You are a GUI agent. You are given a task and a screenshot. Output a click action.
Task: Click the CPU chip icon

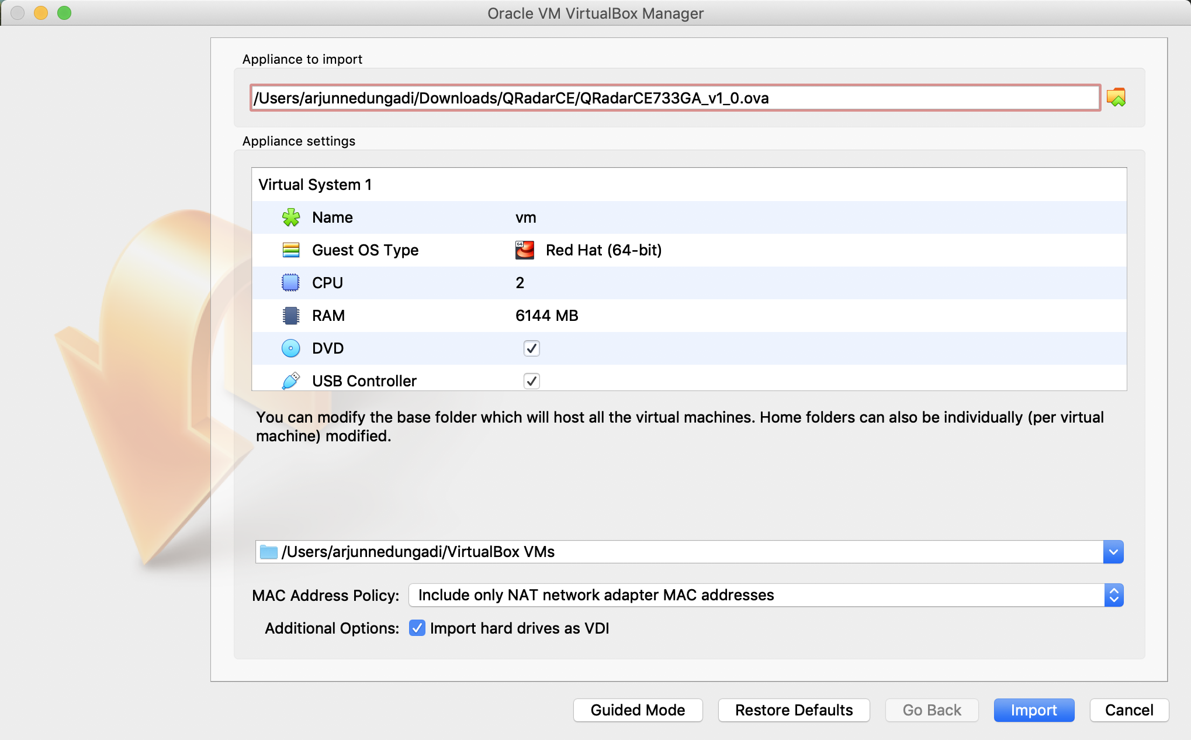point(292,281)
